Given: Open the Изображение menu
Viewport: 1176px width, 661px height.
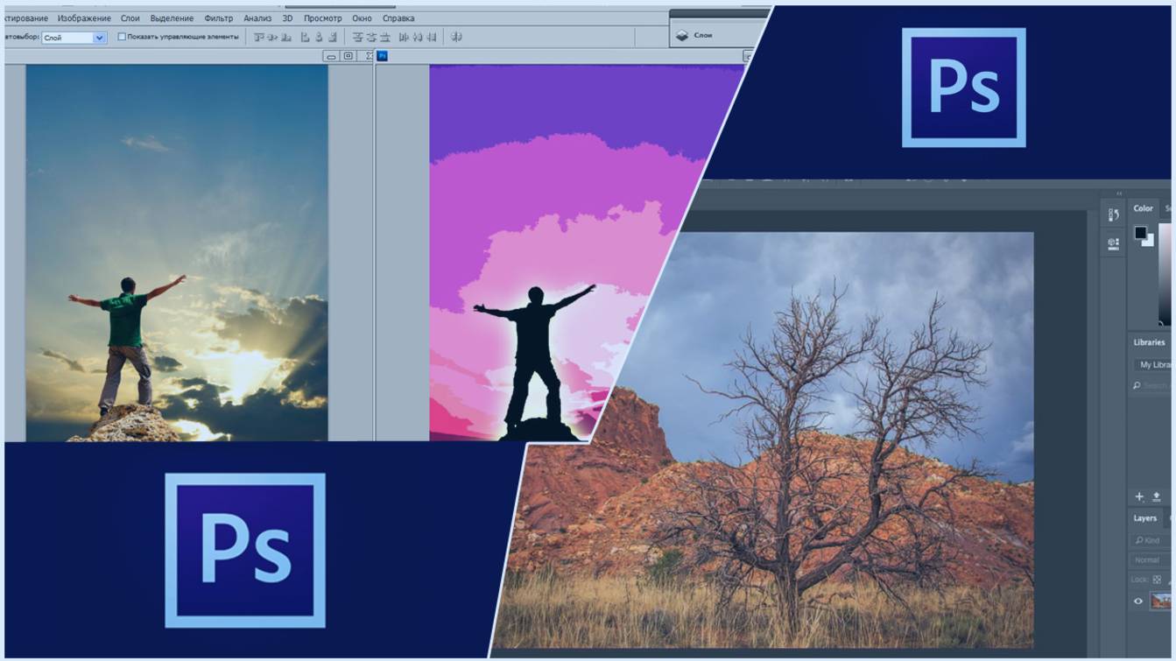Looking at the screenshot, I should click(85, 18).
